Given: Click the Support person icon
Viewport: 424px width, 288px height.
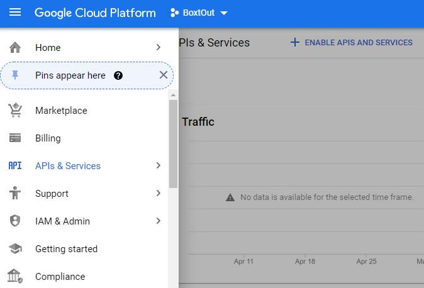Looking at the screenshot, I should pos(15,194).
